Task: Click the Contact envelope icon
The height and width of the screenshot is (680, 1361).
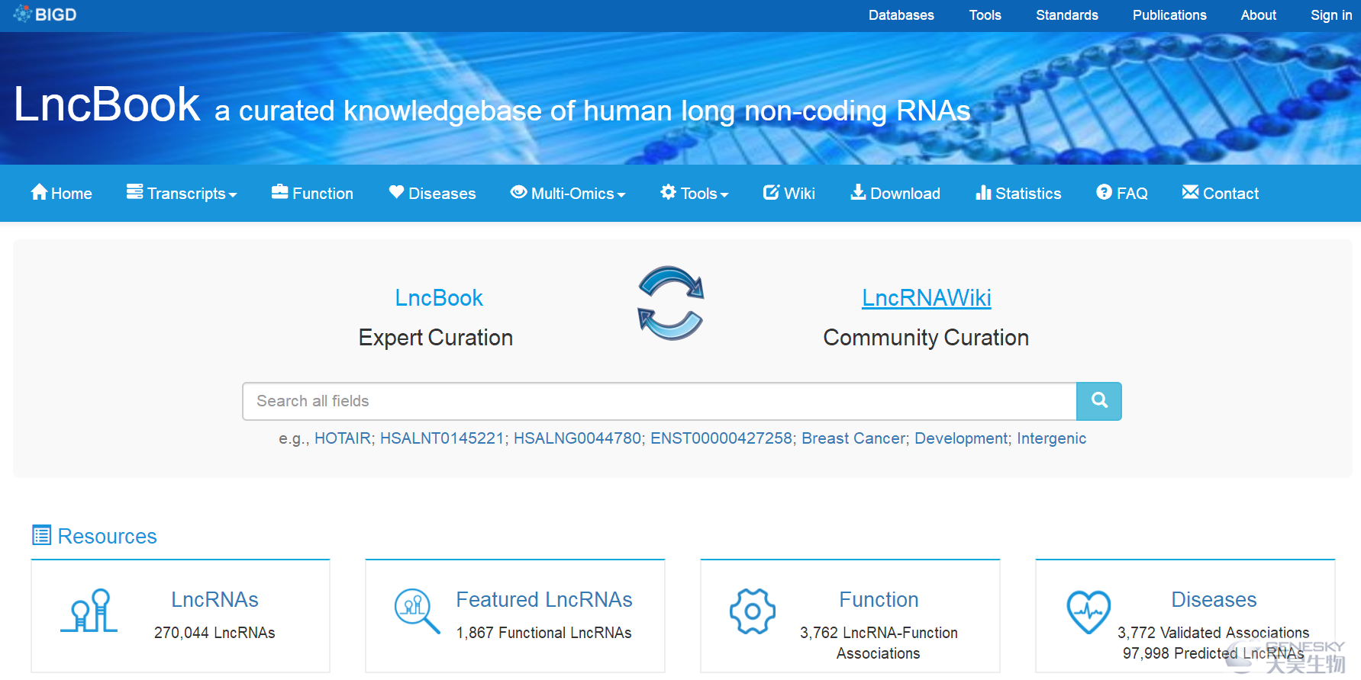Action: (1191, 192)
